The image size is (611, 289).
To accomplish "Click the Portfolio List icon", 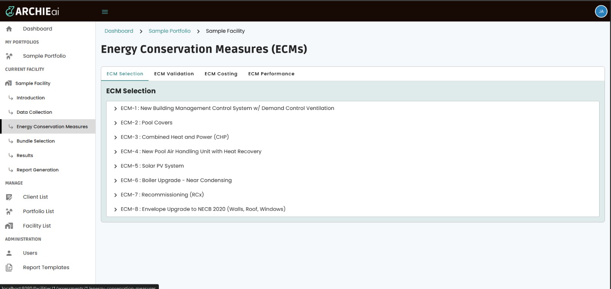I will click(9, 212).
